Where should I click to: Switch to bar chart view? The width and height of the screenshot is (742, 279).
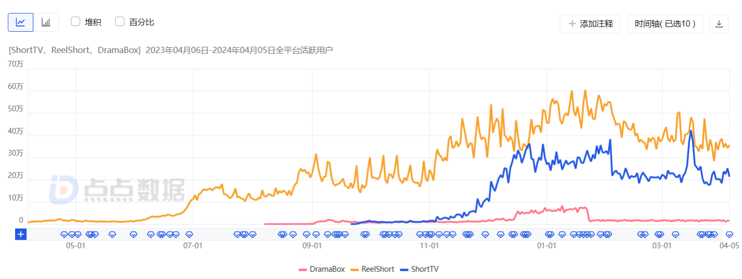(x=46, y=22)
